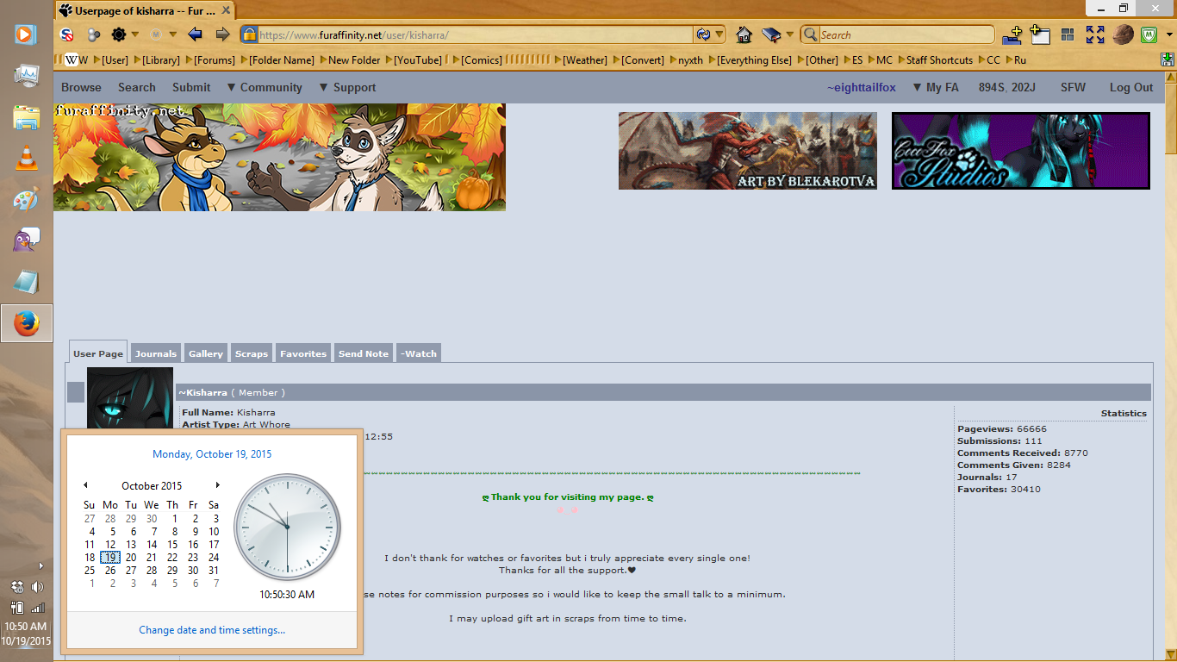Click Browse in site navigation
The height and width of the screenshot is (662, 1177).
click(81, 87)
